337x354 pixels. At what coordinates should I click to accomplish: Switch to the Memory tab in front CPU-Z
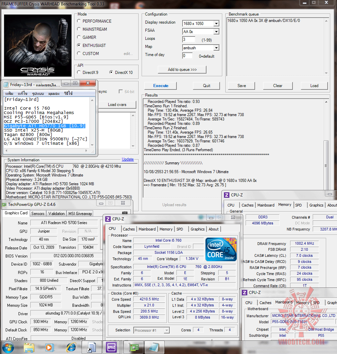pyautogui.click(x=166, y=229)
